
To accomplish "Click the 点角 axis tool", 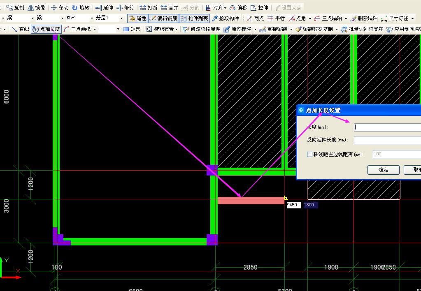I will click(x=297, y=18).
